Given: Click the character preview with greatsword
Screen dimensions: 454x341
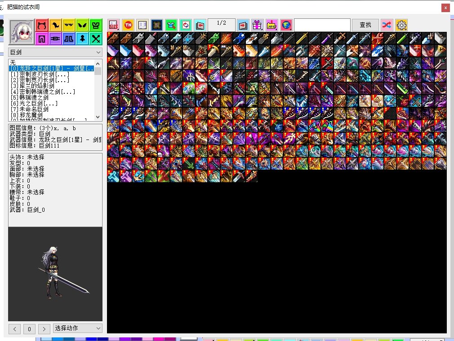Looking at the screenshot, I should click(x=55, y=274).
